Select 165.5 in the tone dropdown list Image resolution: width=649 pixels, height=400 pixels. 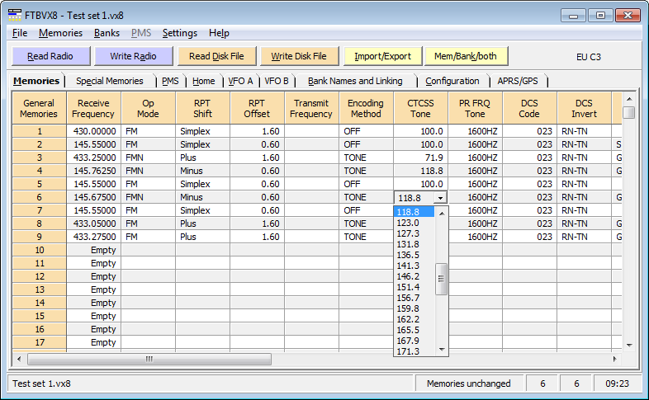point(414,330)
